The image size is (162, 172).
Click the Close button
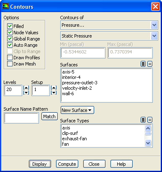94,164
